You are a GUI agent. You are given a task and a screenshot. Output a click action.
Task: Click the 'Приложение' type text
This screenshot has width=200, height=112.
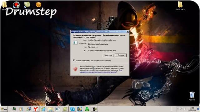click(x=93, y=47)
